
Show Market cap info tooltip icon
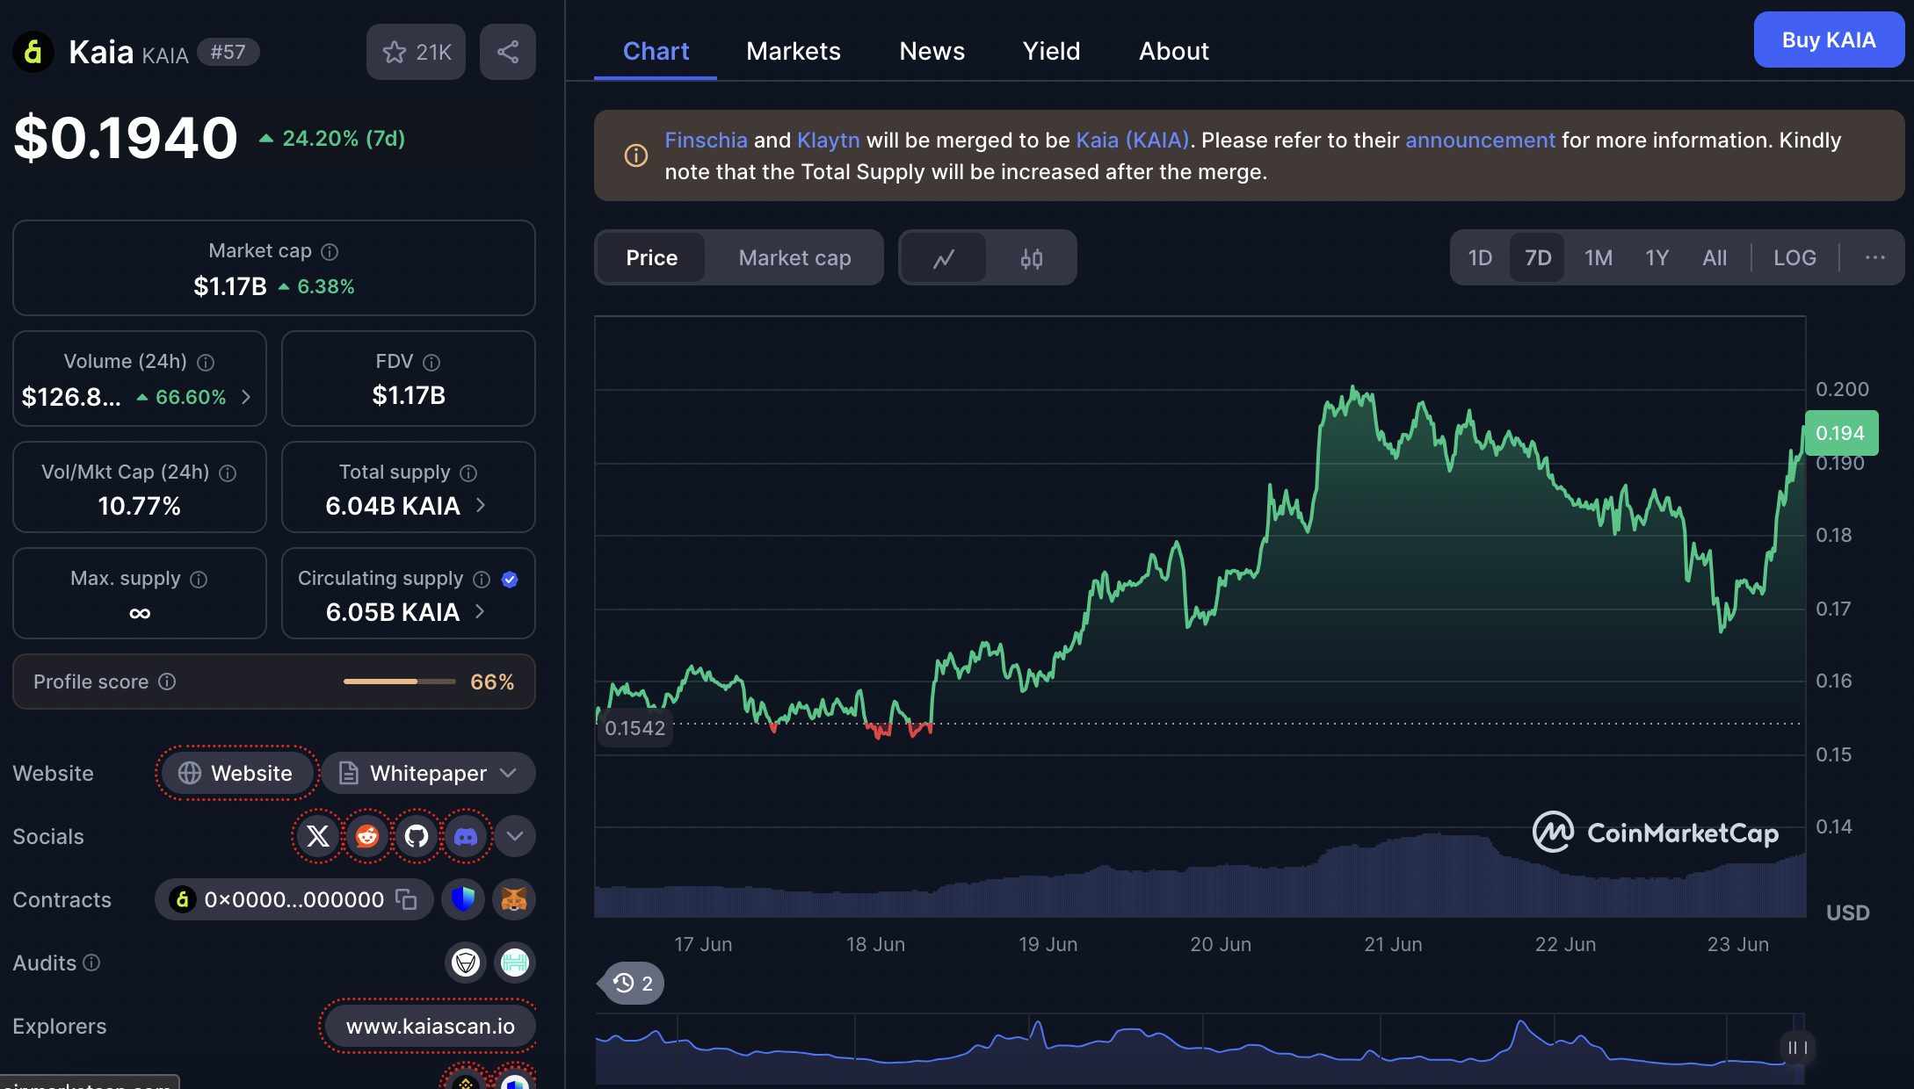click(330, 252)
